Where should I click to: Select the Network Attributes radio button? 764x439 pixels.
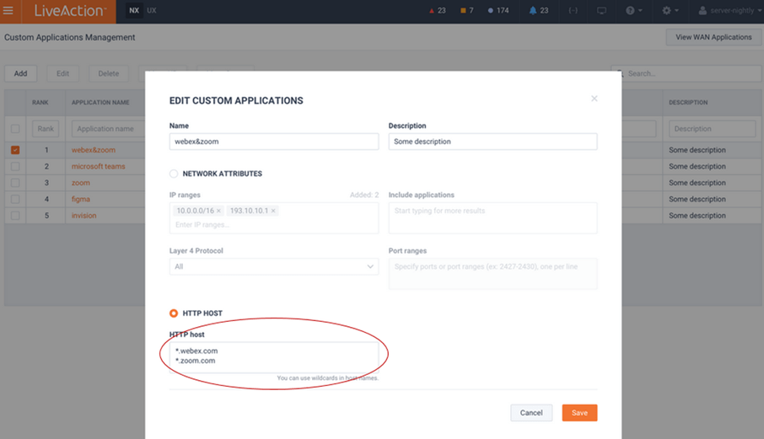tap(174, 174)
